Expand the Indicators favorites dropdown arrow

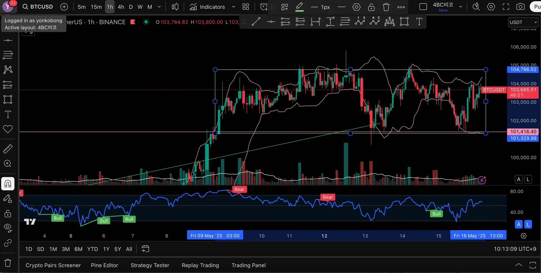point(234,7)
